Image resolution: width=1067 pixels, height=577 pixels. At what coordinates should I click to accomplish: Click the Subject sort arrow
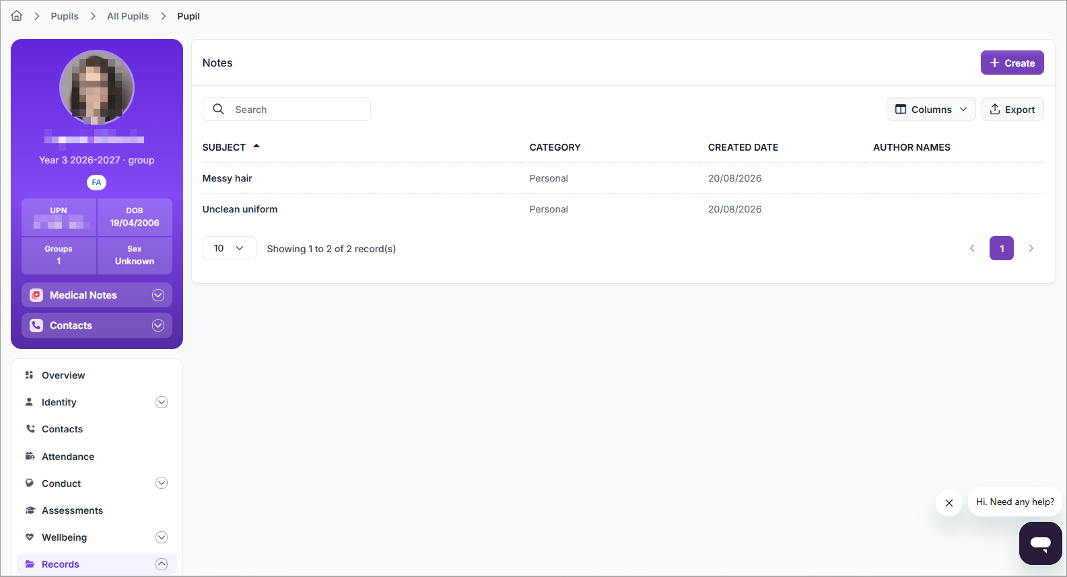(256, 146)
